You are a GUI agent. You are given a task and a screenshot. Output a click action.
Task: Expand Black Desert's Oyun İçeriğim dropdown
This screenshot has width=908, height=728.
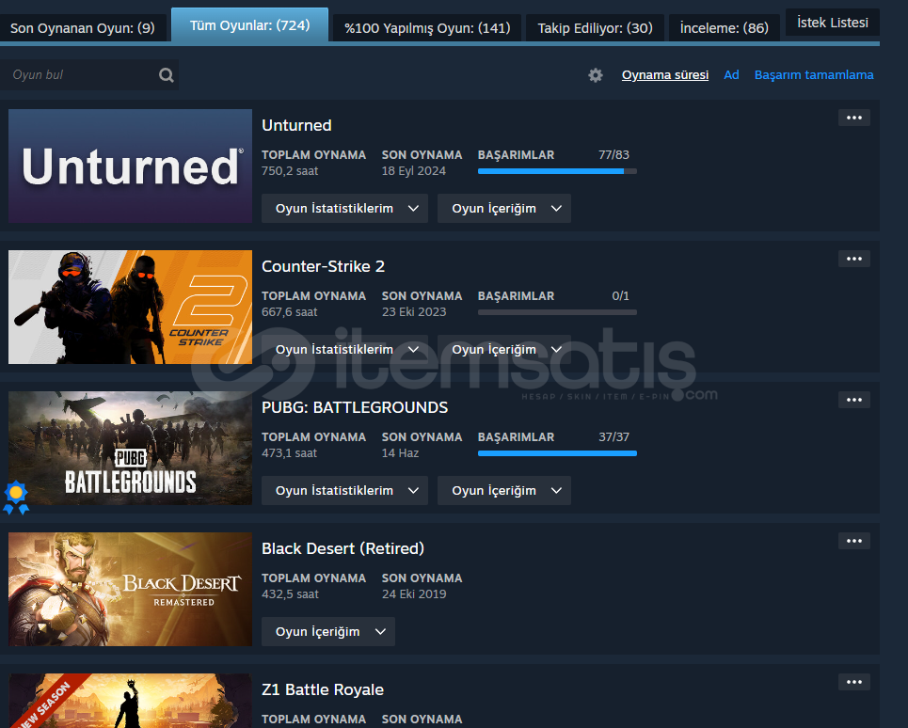(x=328, y=632)
